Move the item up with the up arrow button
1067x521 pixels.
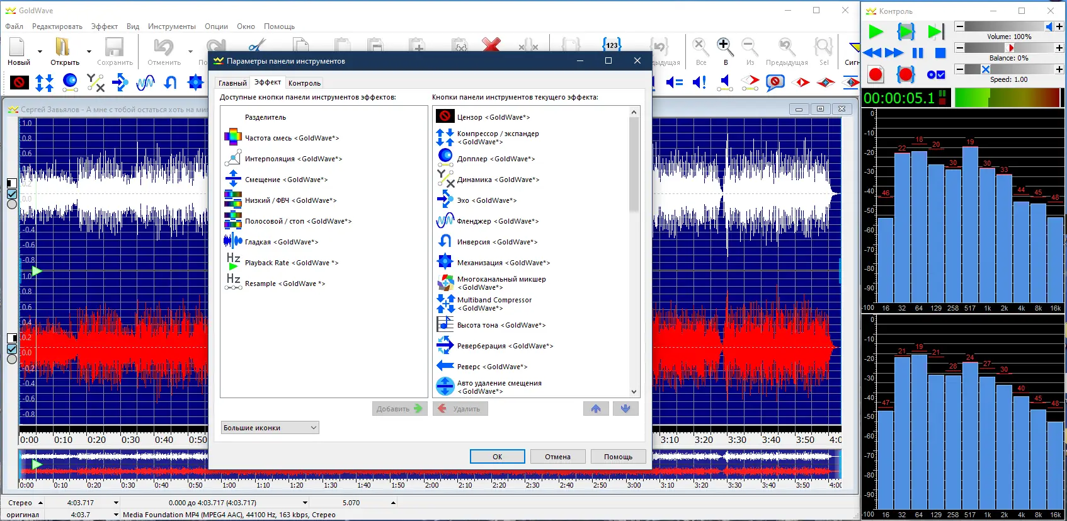pos(596,409)
